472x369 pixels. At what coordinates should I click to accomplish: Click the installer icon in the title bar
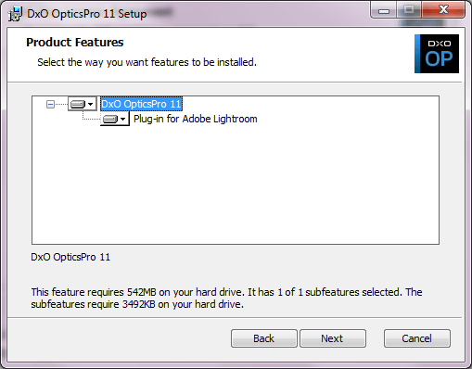15,14
